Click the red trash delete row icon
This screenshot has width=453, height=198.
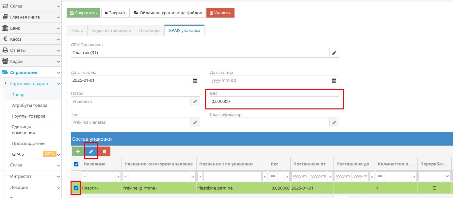(104, 151)
